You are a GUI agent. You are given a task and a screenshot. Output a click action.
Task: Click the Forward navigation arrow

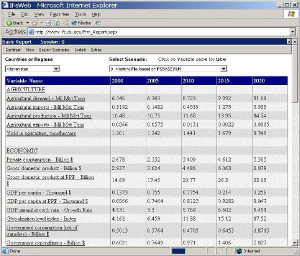click(34, 23)
